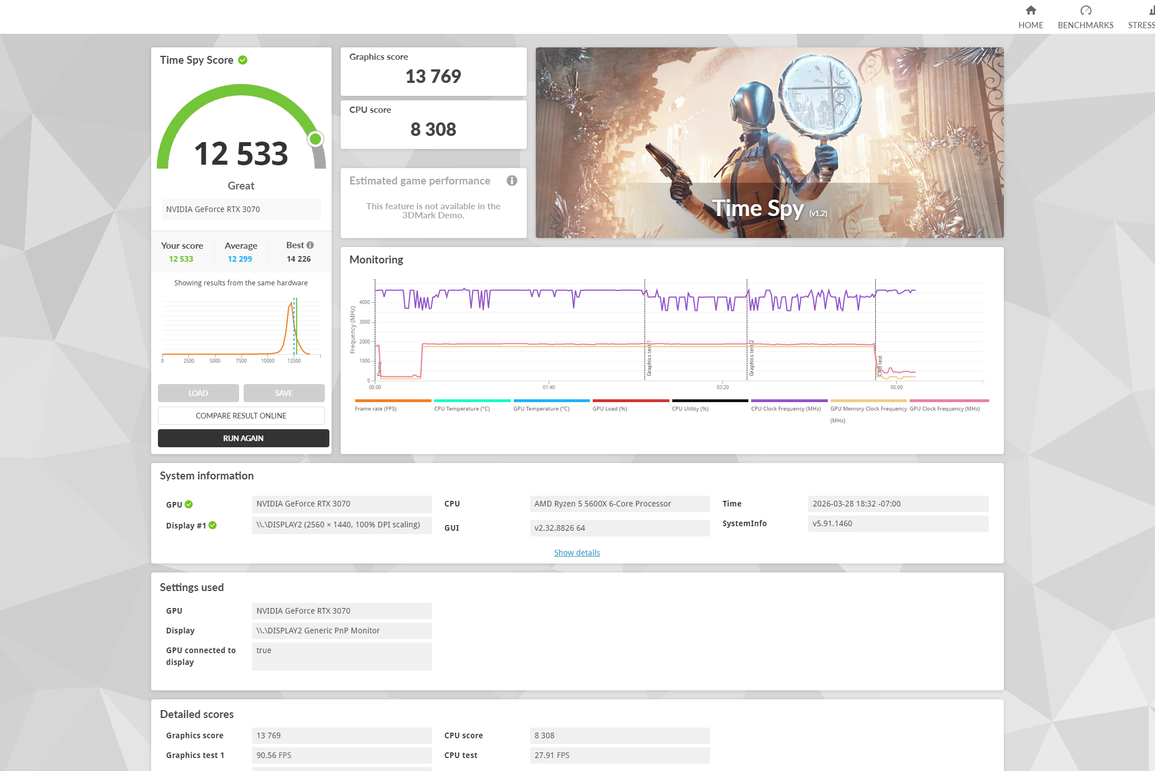Click the Detailed Graphics score 13 769 field
1155x771 pixels.
pos(342,735)
